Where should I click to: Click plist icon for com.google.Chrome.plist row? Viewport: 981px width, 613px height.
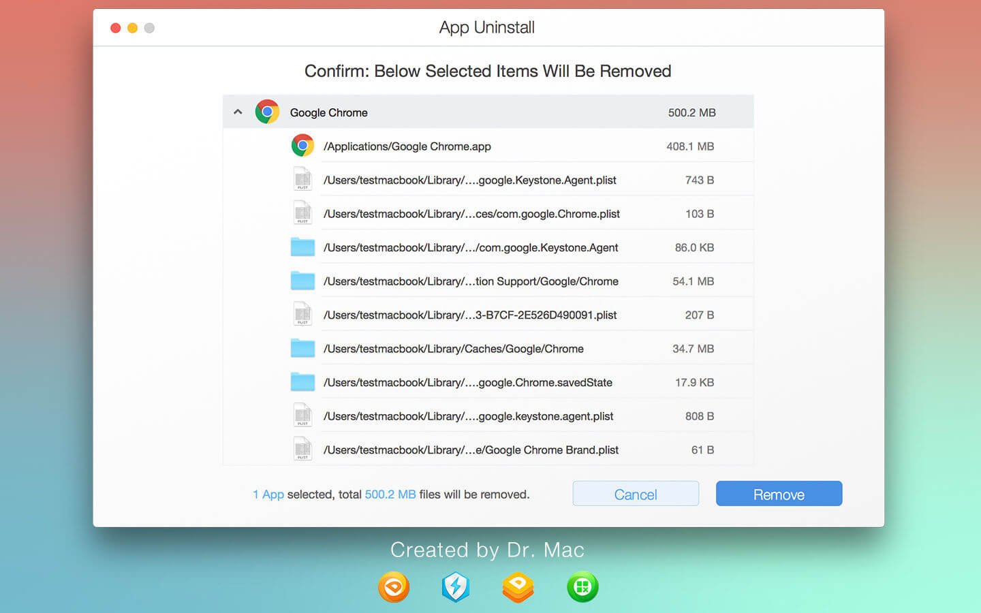point(302,213)
